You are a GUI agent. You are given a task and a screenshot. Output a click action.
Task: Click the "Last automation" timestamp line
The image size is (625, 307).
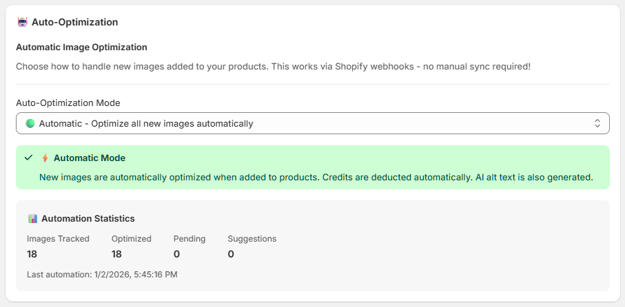click(x=102, y=275)
